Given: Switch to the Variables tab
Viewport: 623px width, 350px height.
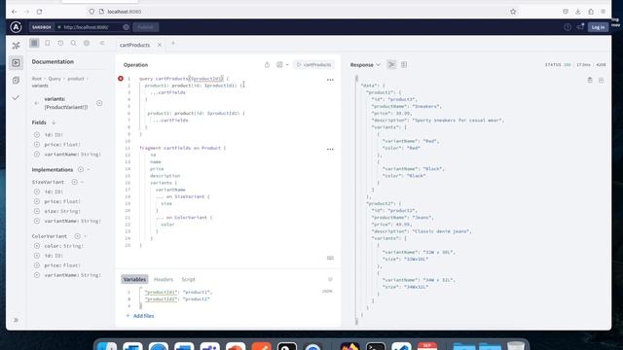Looking at the screenshot, I should (x=134, y=279).
